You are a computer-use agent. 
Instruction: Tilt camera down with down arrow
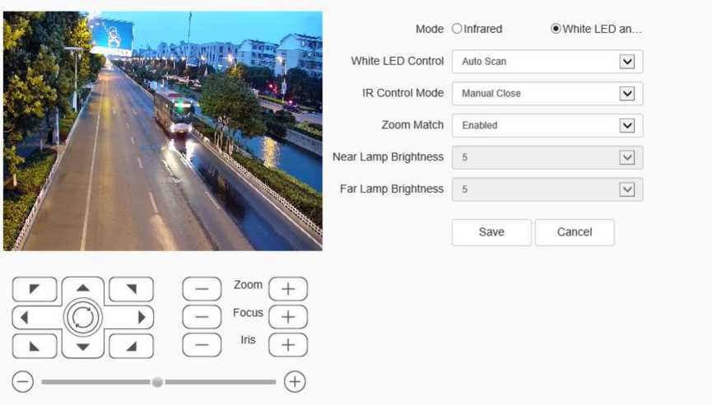pos(83,346)
